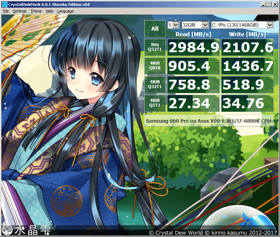Click the Suishō Shizuku logo emblem

[7, 230]
